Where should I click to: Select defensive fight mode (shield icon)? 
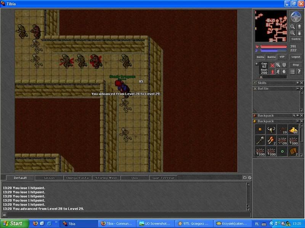point(284,65)
